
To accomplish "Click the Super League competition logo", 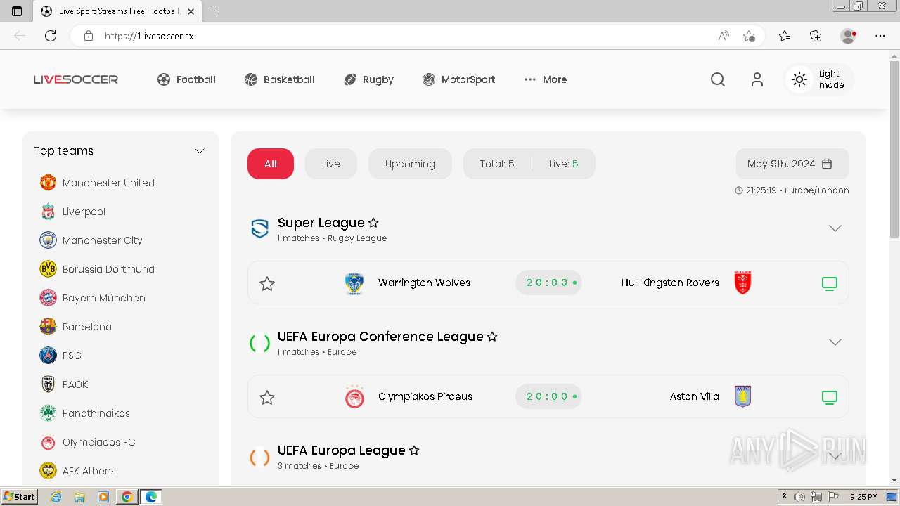I will click(260, 228).
